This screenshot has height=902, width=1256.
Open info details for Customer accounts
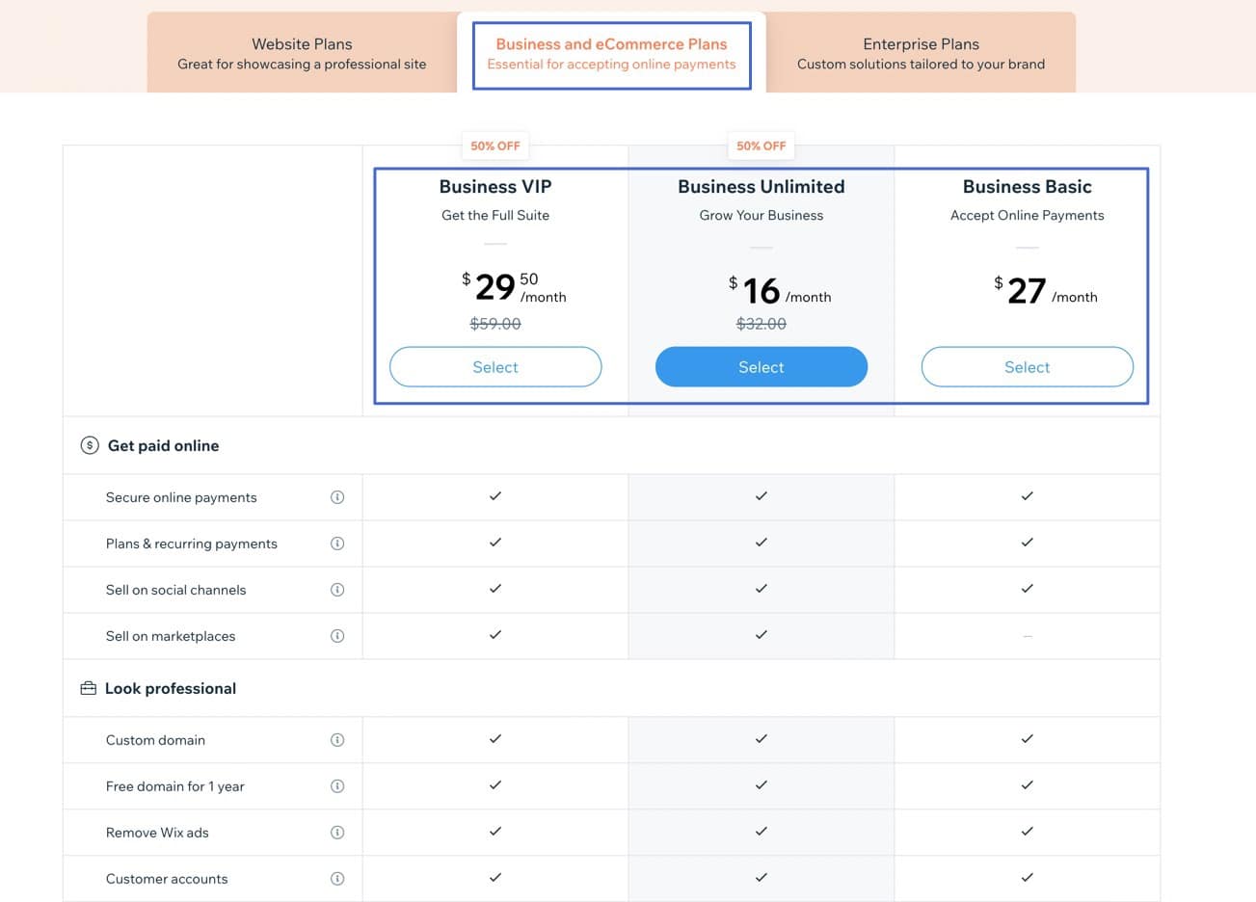pyautogui.click(x=337, y=878)
